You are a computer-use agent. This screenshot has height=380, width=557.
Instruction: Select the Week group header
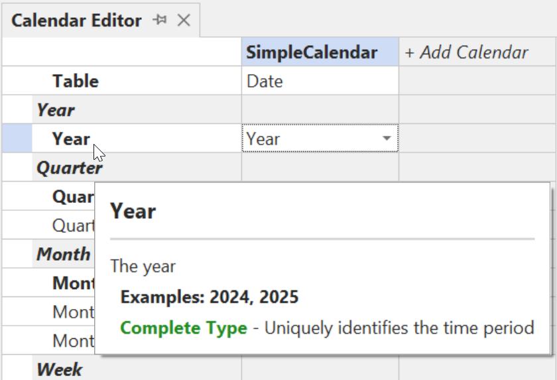[x=60, y=369]
